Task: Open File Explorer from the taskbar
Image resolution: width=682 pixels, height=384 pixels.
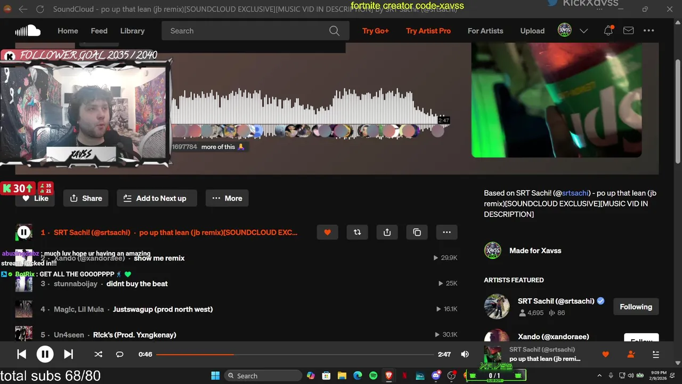Action: tap(342, 375)
